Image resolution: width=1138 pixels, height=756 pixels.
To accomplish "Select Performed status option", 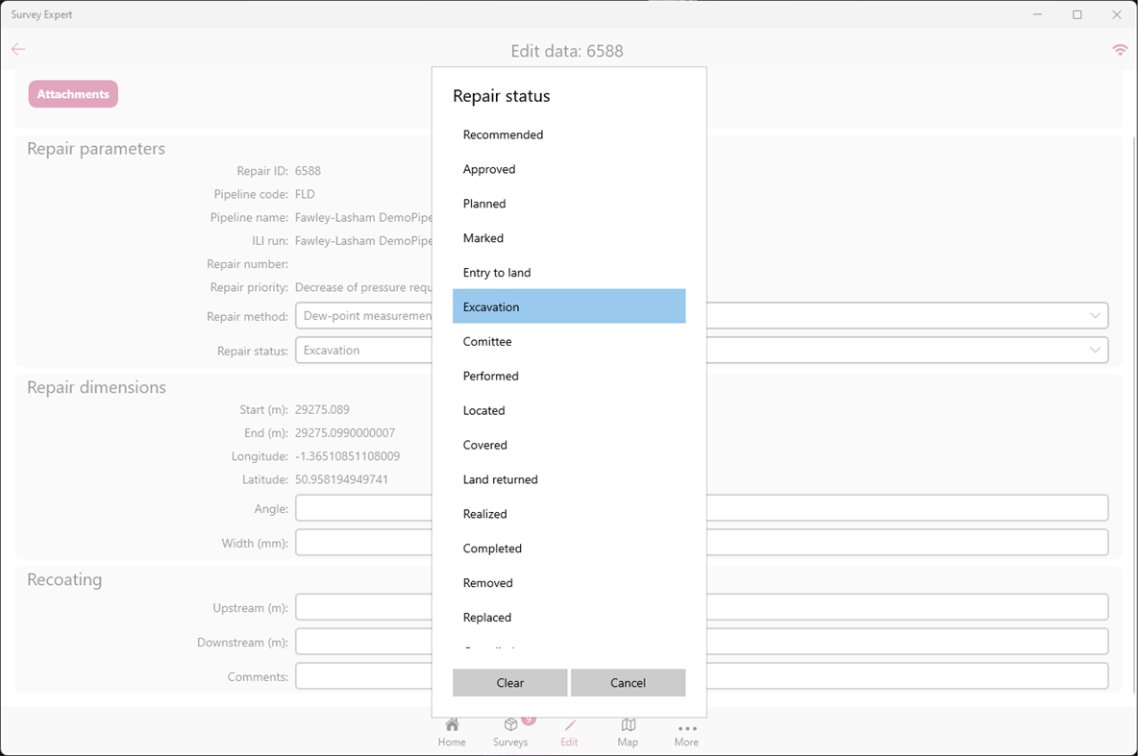I will click(x=569, y=376).
